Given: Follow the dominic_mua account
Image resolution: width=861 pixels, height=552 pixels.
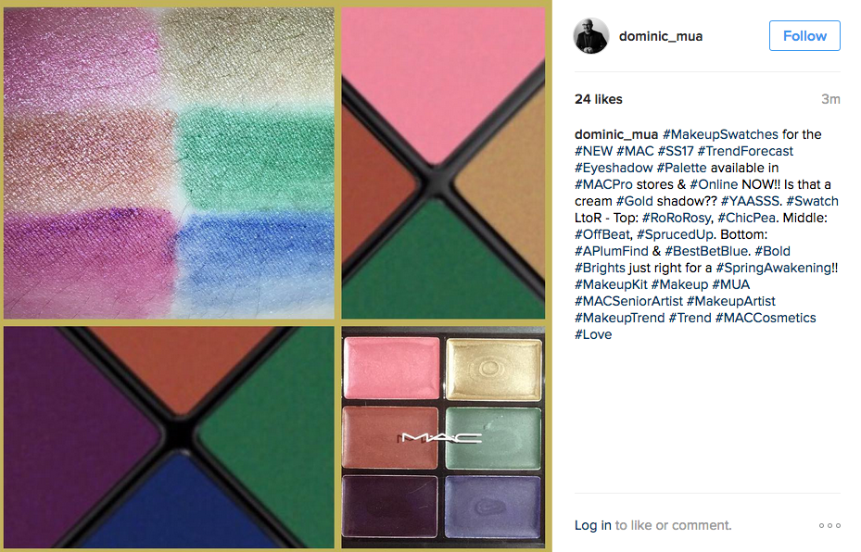Looking at the screenshot, I should (804, 36).
